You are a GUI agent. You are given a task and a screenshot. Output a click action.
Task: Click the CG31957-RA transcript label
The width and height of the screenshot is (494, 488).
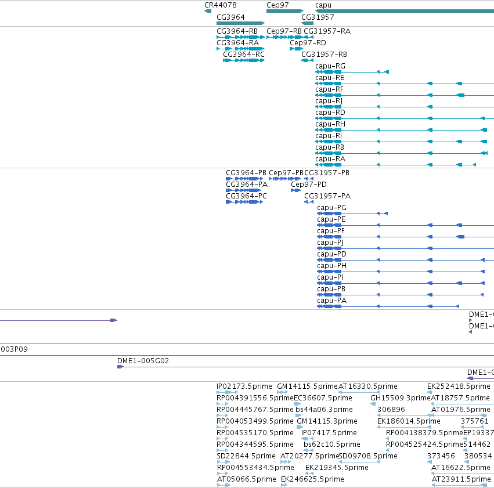coord(327,31)
